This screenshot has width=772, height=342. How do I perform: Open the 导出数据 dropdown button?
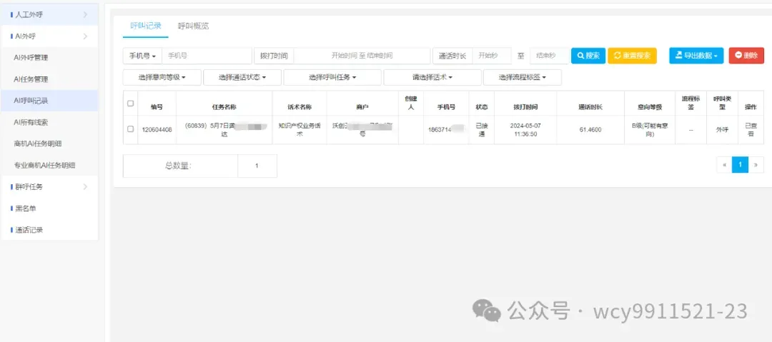696,56
